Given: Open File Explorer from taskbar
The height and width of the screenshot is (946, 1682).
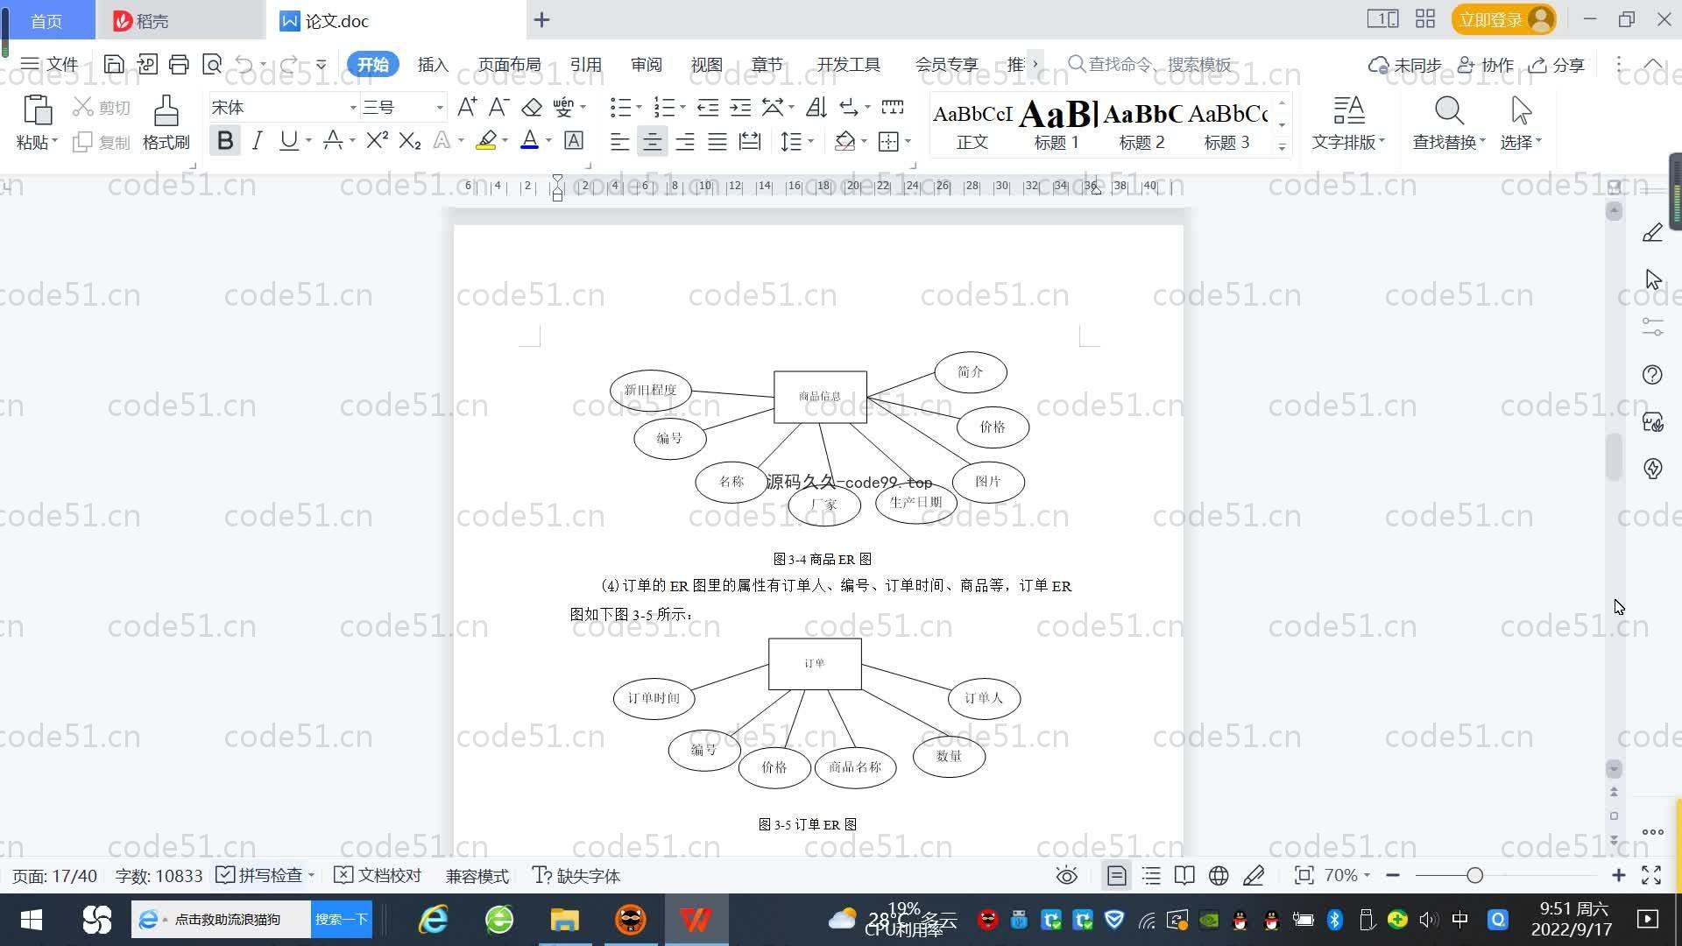Looking at the screenshot, I should coord(564,920).
